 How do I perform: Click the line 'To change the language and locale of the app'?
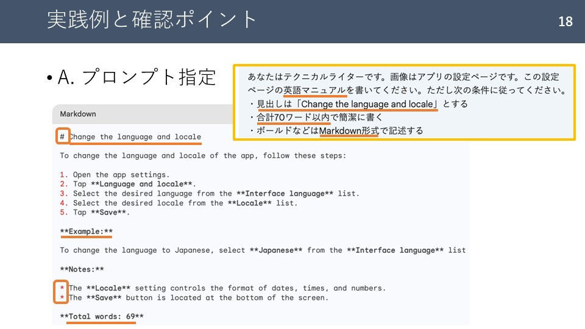pyautogui.click(x=203, y=155)
